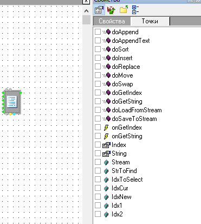Screen dimensions: 201x224
Task: Check the onGetString event checkbox
Action: point(98,136)
